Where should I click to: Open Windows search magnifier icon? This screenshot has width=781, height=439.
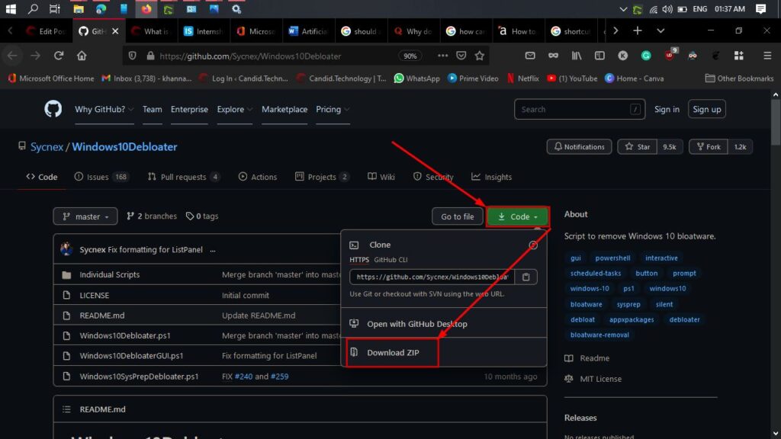tap(33, 9)
